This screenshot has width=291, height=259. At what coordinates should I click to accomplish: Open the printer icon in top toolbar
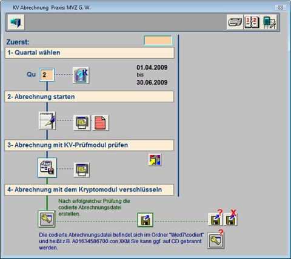(x=235, y=22)
